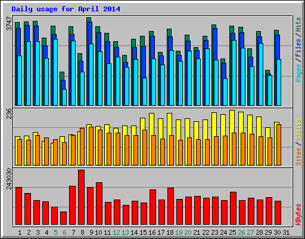Click day 8 on the x-axis
305x239 pixels.
click(x=82, y=232)
